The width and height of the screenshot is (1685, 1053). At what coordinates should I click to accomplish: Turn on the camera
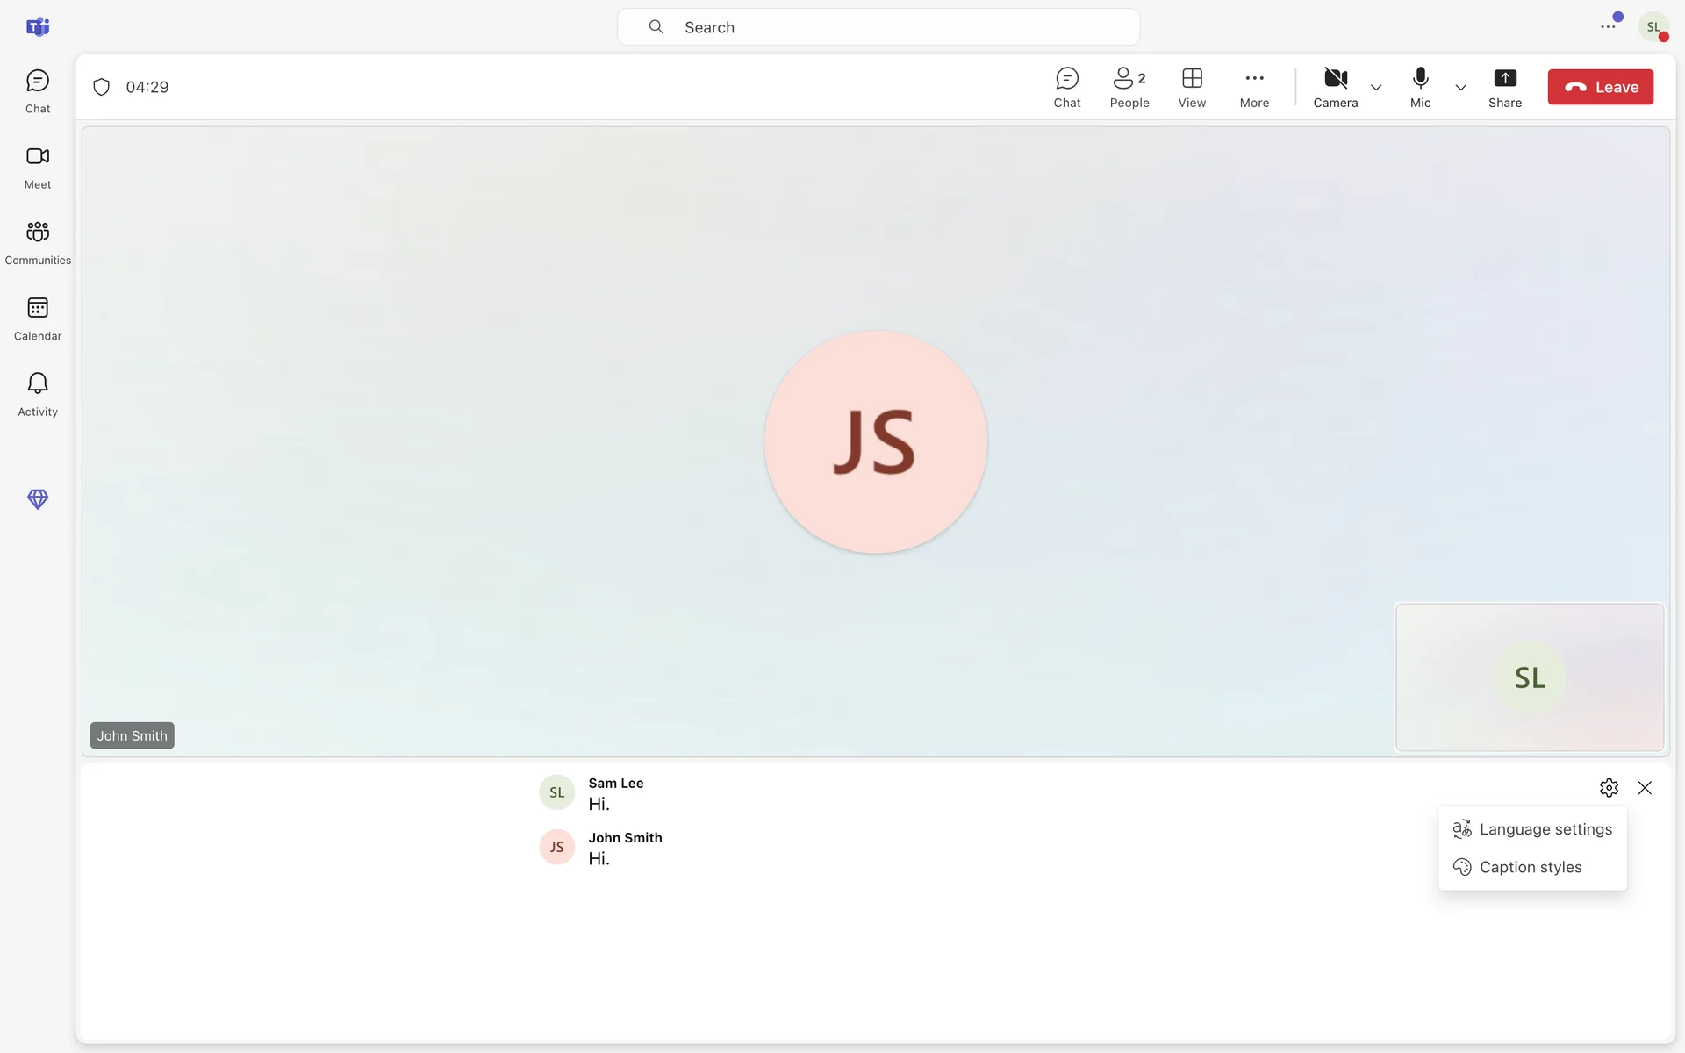[x=1335, y=87]
